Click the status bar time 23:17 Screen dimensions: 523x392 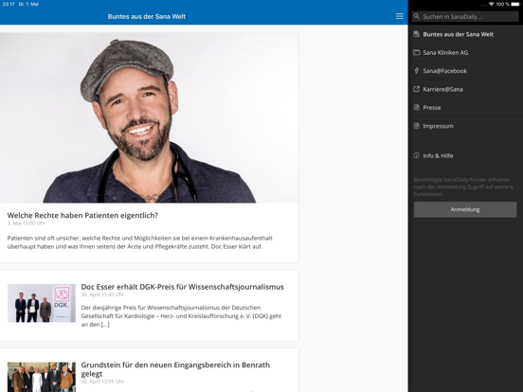click(9, 4)
